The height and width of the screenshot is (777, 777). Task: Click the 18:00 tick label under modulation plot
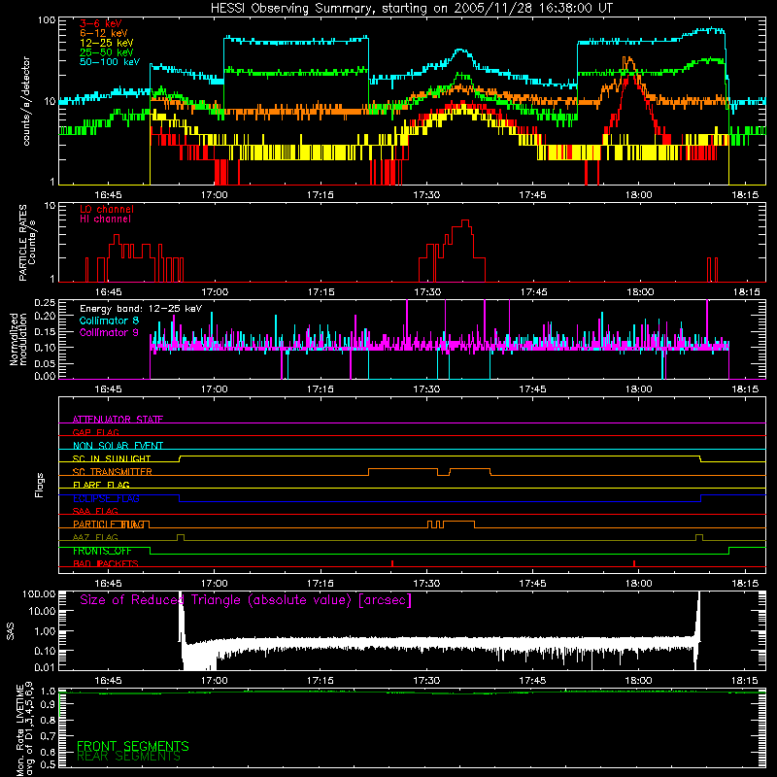click(639, 389)
